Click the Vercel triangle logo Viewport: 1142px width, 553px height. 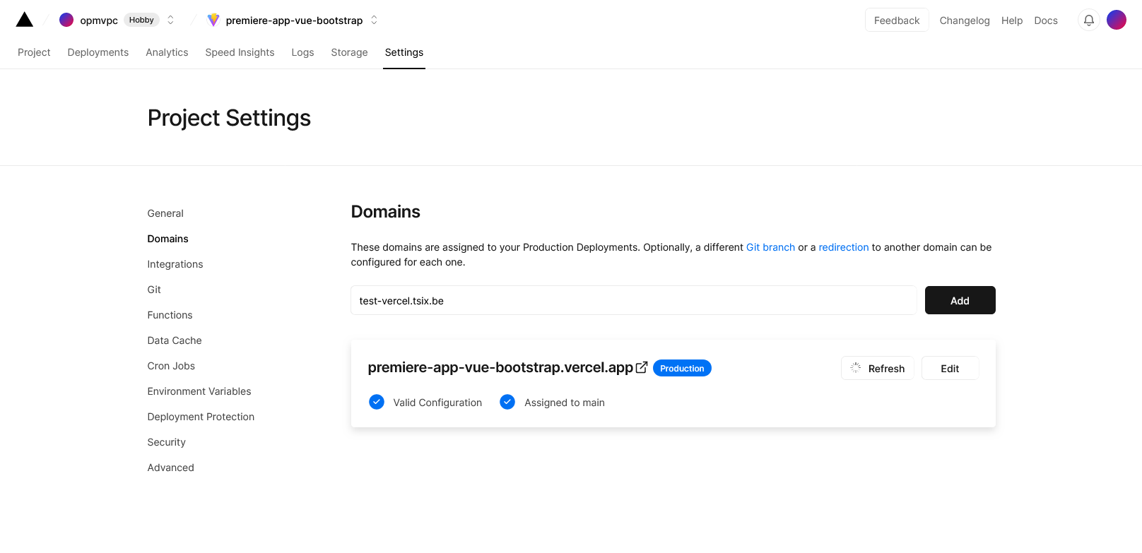click(x=25, y=20)
